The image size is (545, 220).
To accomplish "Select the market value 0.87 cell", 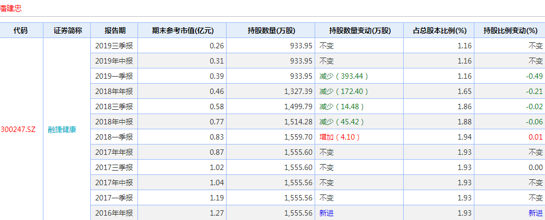I will [x=182, y=152].
